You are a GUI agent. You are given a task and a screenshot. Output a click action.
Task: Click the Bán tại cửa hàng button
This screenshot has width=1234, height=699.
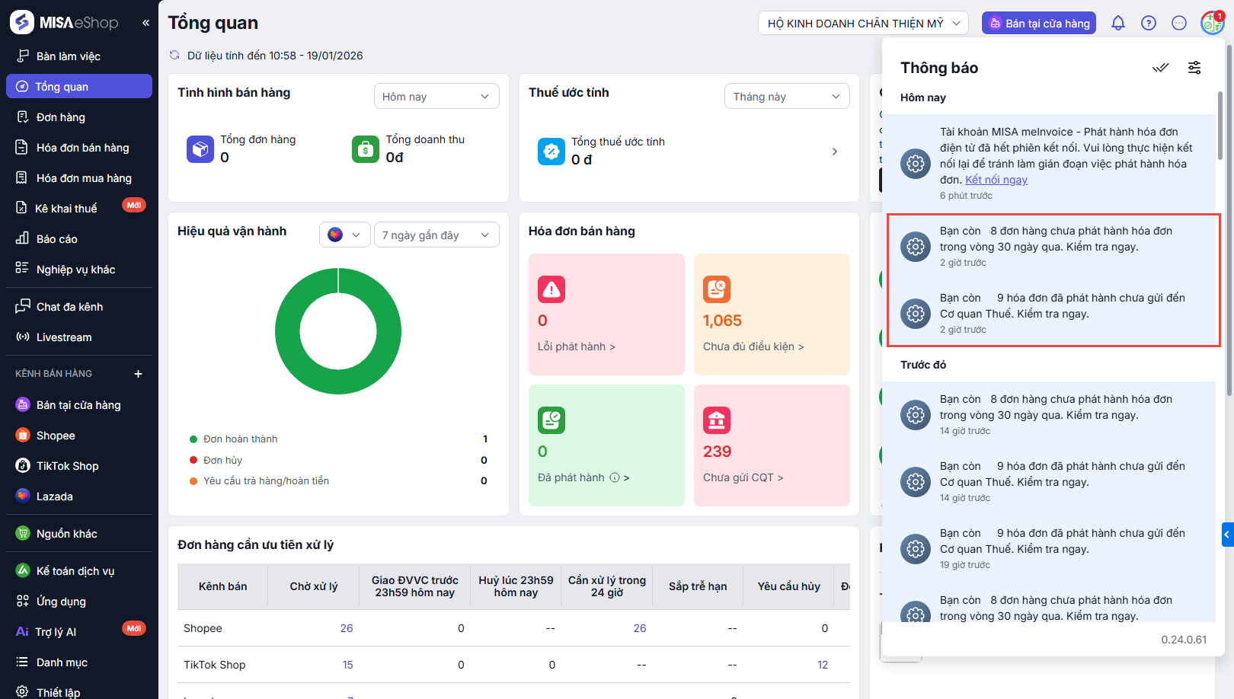1038,24
